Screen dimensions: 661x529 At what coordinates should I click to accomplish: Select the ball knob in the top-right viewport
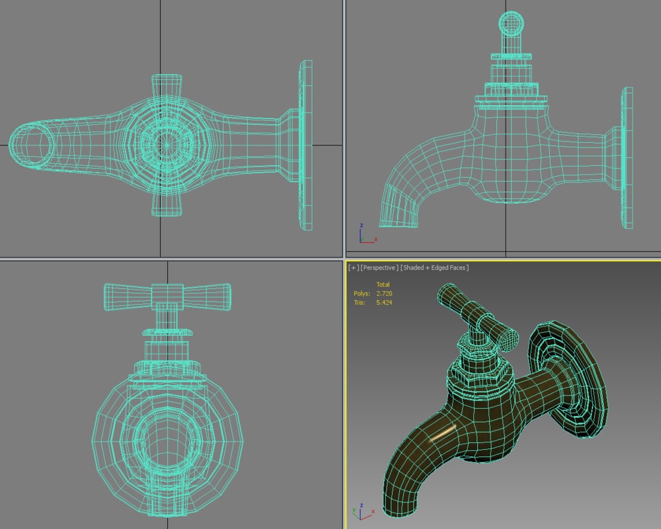pos(510,25)
